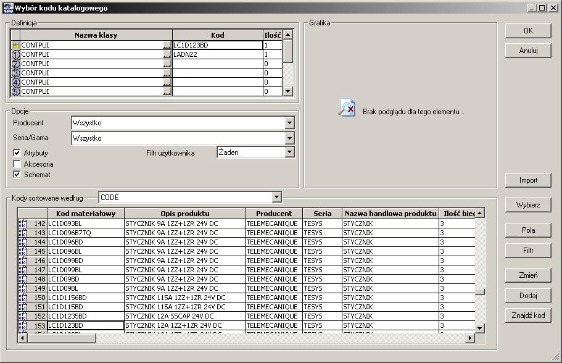This screenshot has height=363, width=562.
Task: Open the Pola button
Action: click(528, 230)
